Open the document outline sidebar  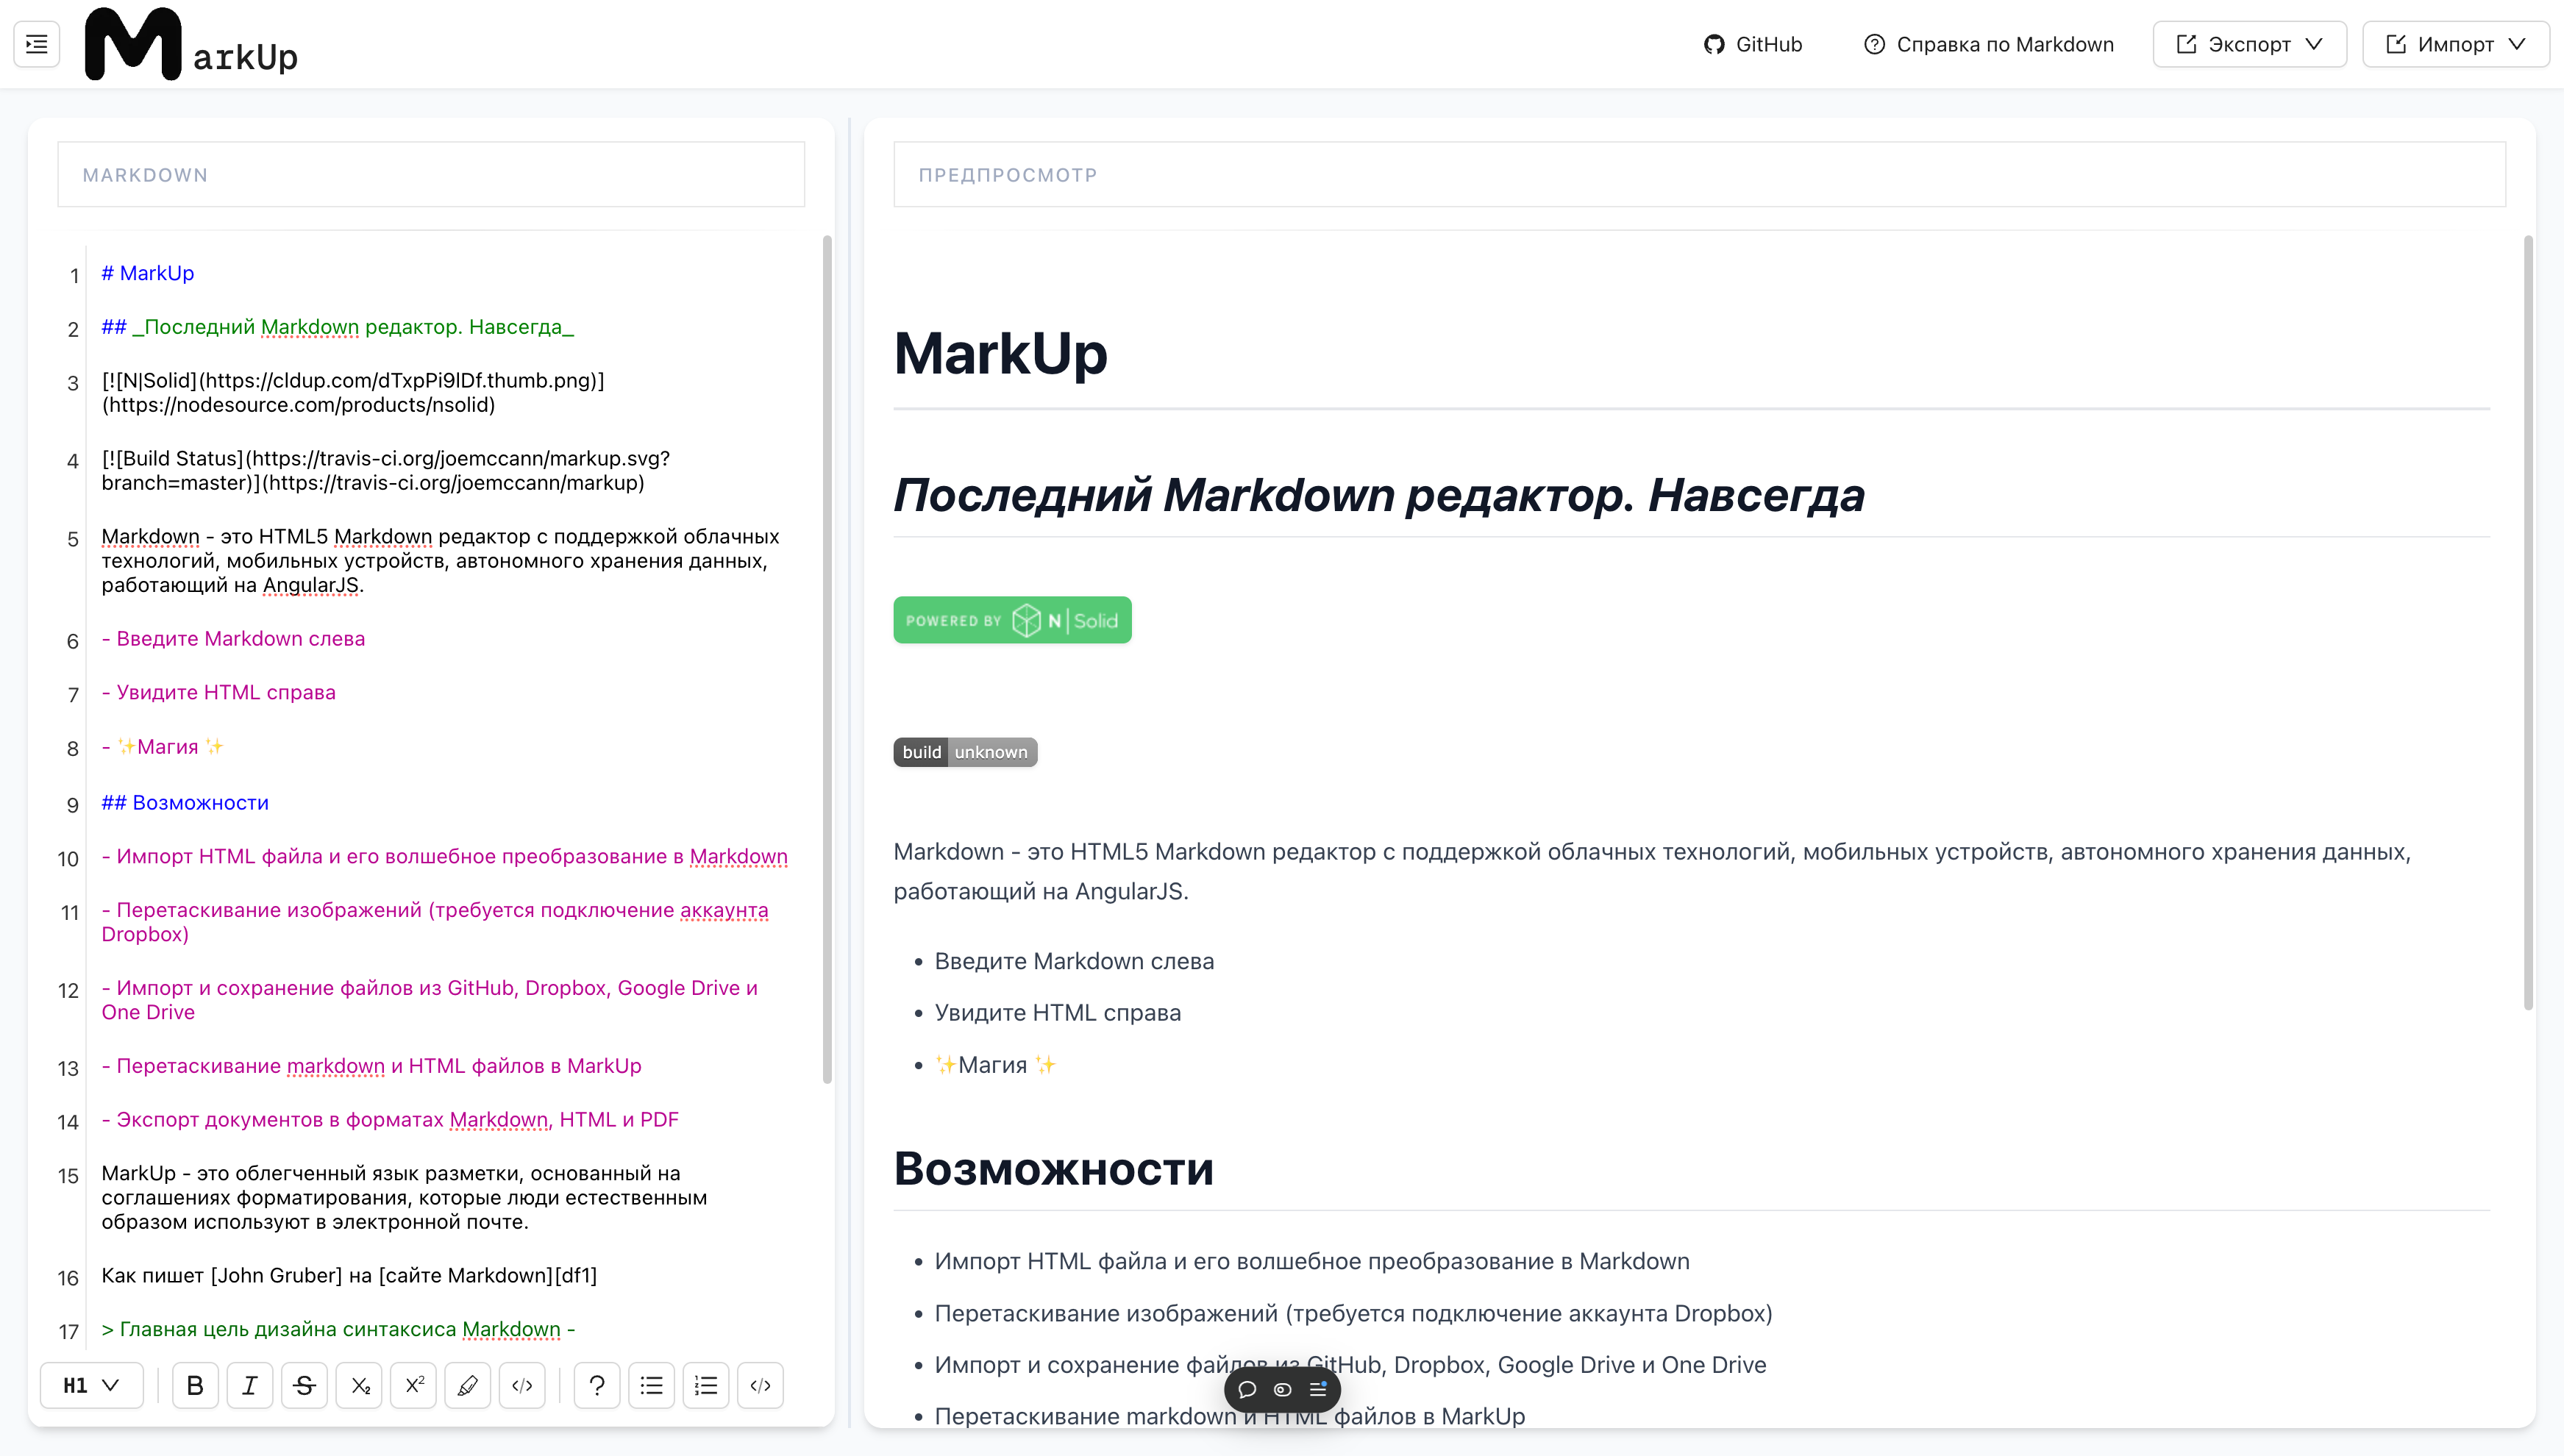point(36,43)
